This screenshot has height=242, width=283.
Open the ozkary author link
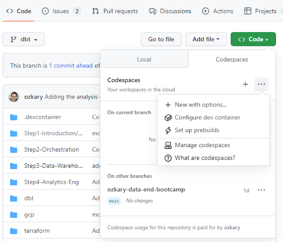click(x=34, y=97)
